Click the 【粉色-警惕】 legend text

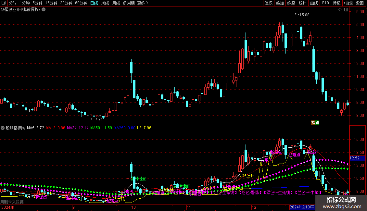(x=250, y=192)
